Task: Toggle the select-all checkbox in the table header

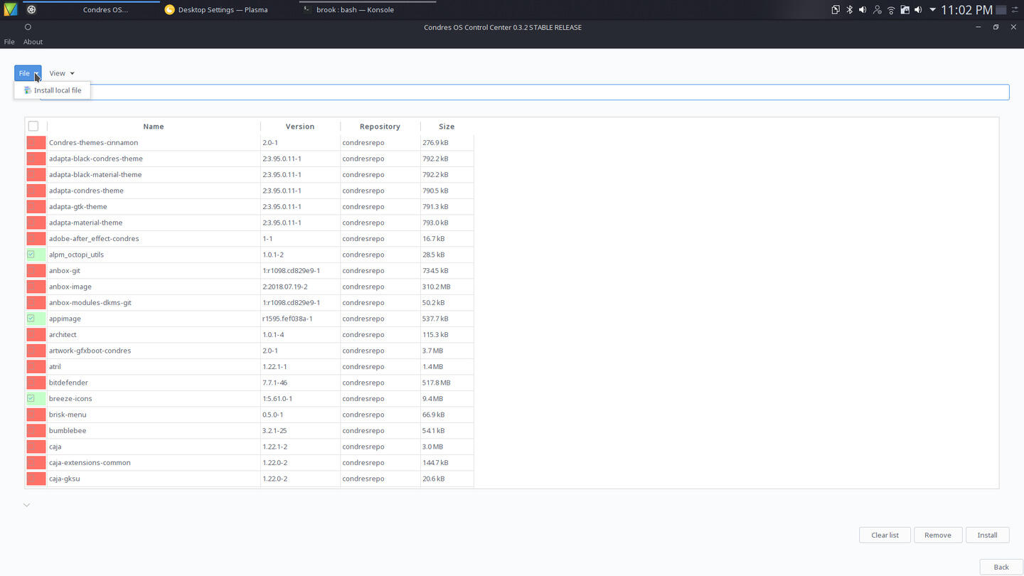Action: [x=33, y=126]
